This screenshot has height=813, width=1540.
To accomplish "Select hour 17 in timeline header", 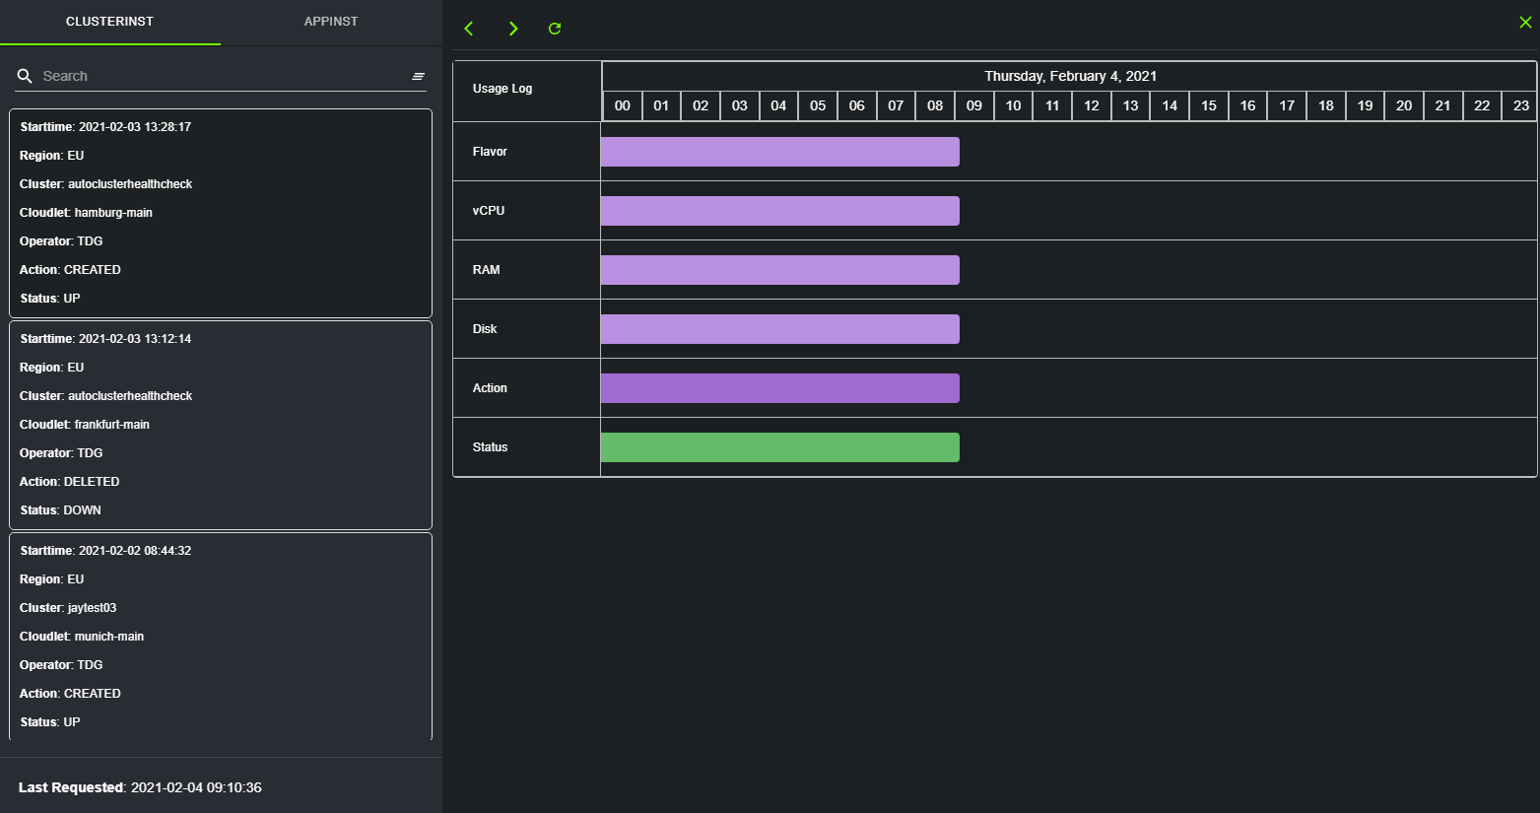I will (x=1287, y=105).
